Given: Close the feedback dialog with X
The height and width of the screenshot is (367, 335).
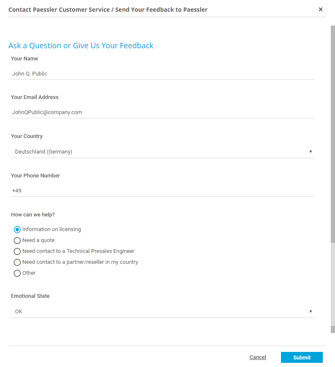Looking at the screenshot, I should click(321, 9).
